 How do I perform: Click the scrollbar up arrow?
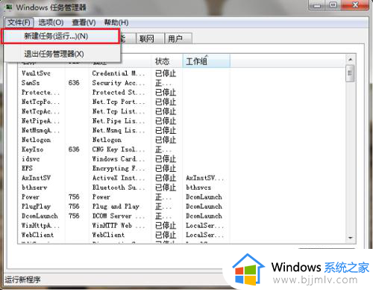351,60
